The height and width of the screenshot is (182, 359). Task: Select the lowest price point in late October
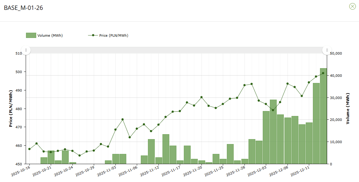coord(80,155)
